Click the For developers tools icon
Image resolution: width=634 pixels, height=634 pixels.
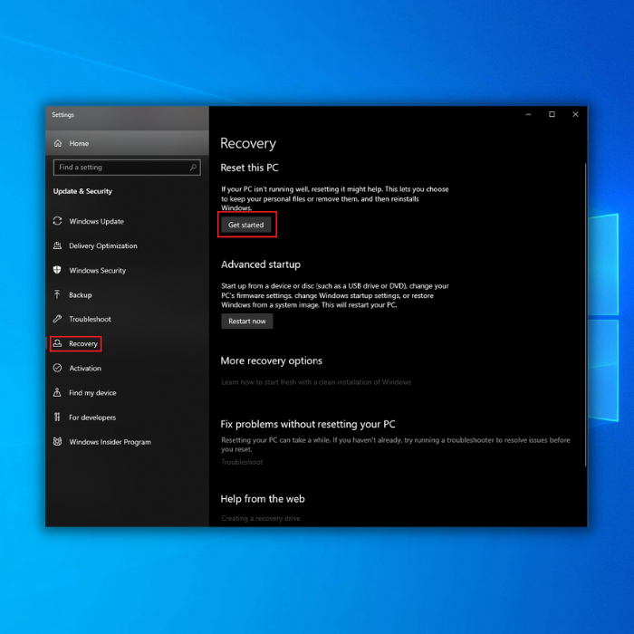pyautogui.click(x=57, y=417)
